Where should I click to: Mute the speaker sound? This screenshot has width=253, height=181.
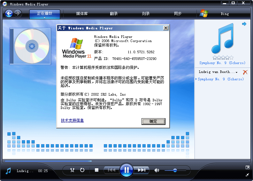point(157,170)
